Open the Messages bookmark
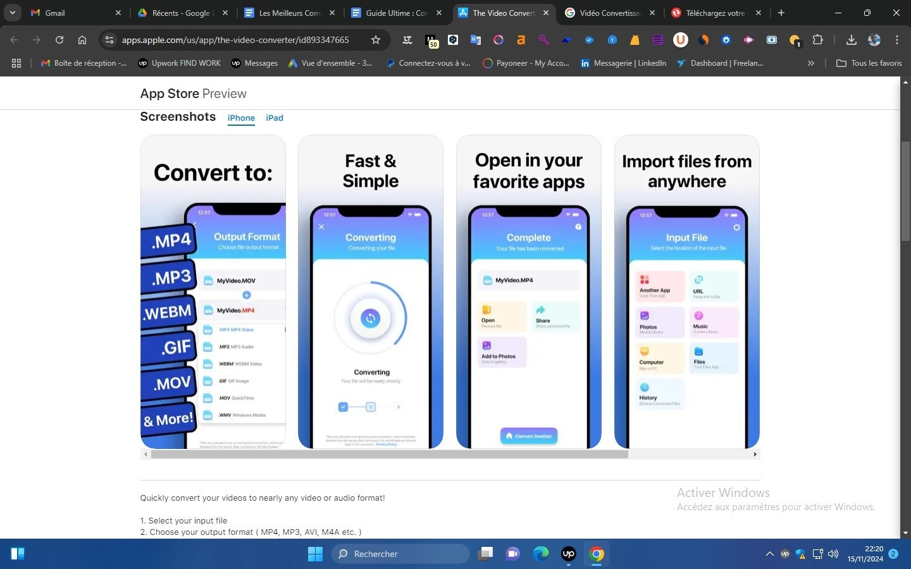Screen dimensions: 911x569 coord(254,63)
